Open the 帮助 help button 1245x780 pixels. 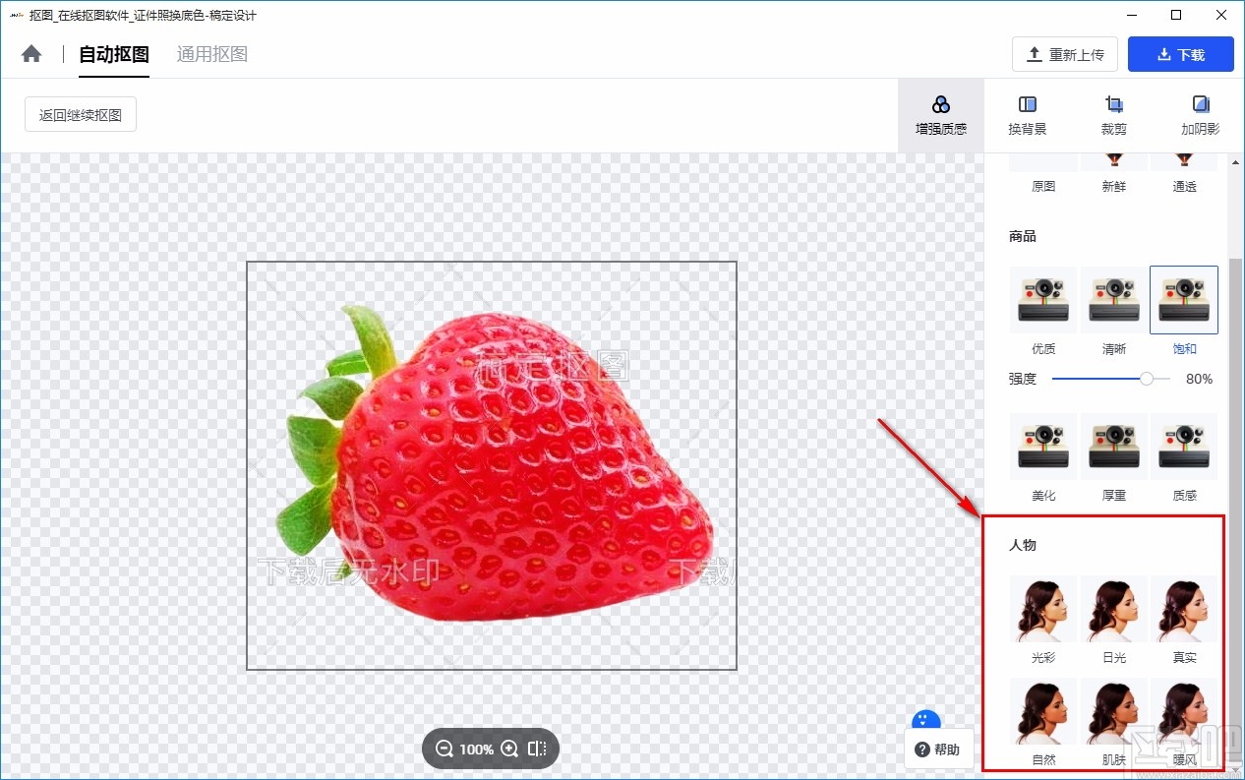pyautogui.click(x=938, y=750)
